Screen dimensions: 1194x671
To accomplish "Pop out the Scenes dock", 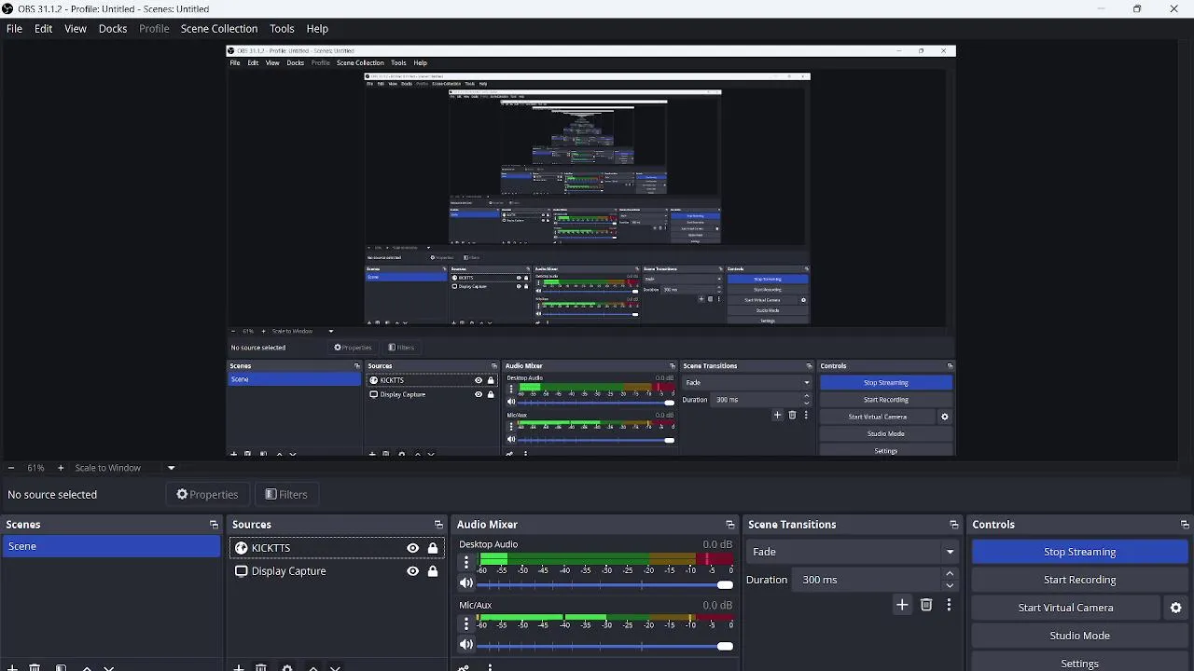I will point(214,525).
